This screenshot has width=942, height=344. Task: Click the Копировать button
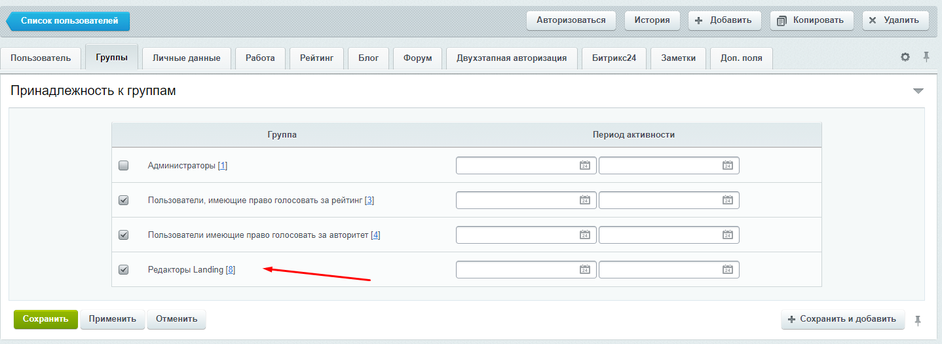812,20
